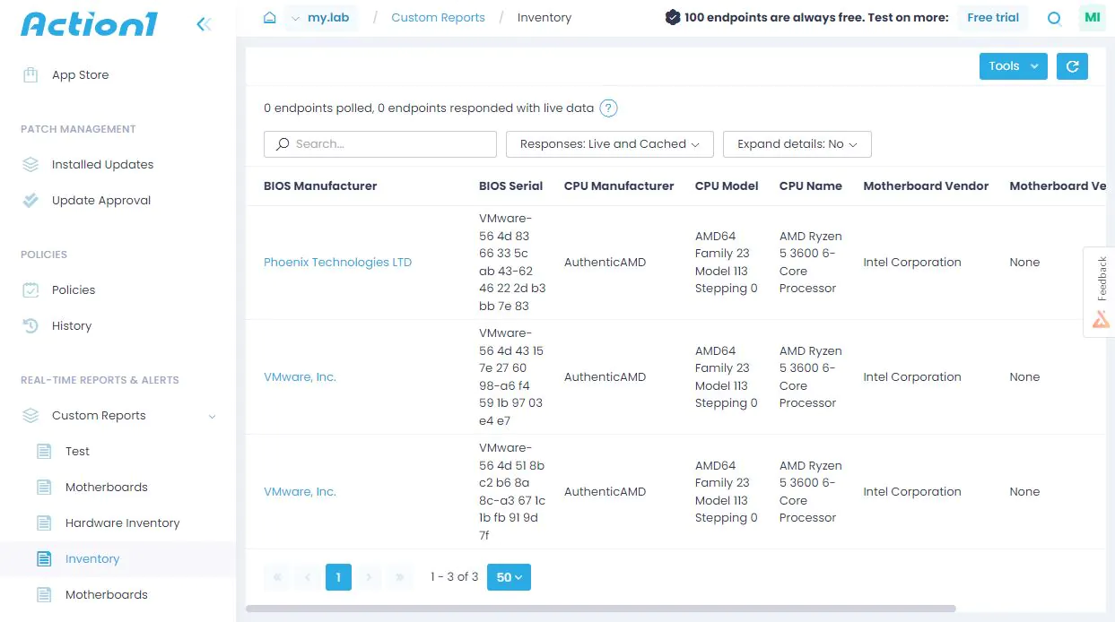The width and height of the screenshot is (1115, 622).
Task: Change the page size 50 dropdown
Action: pyautogui.click(x=509, y=577)
